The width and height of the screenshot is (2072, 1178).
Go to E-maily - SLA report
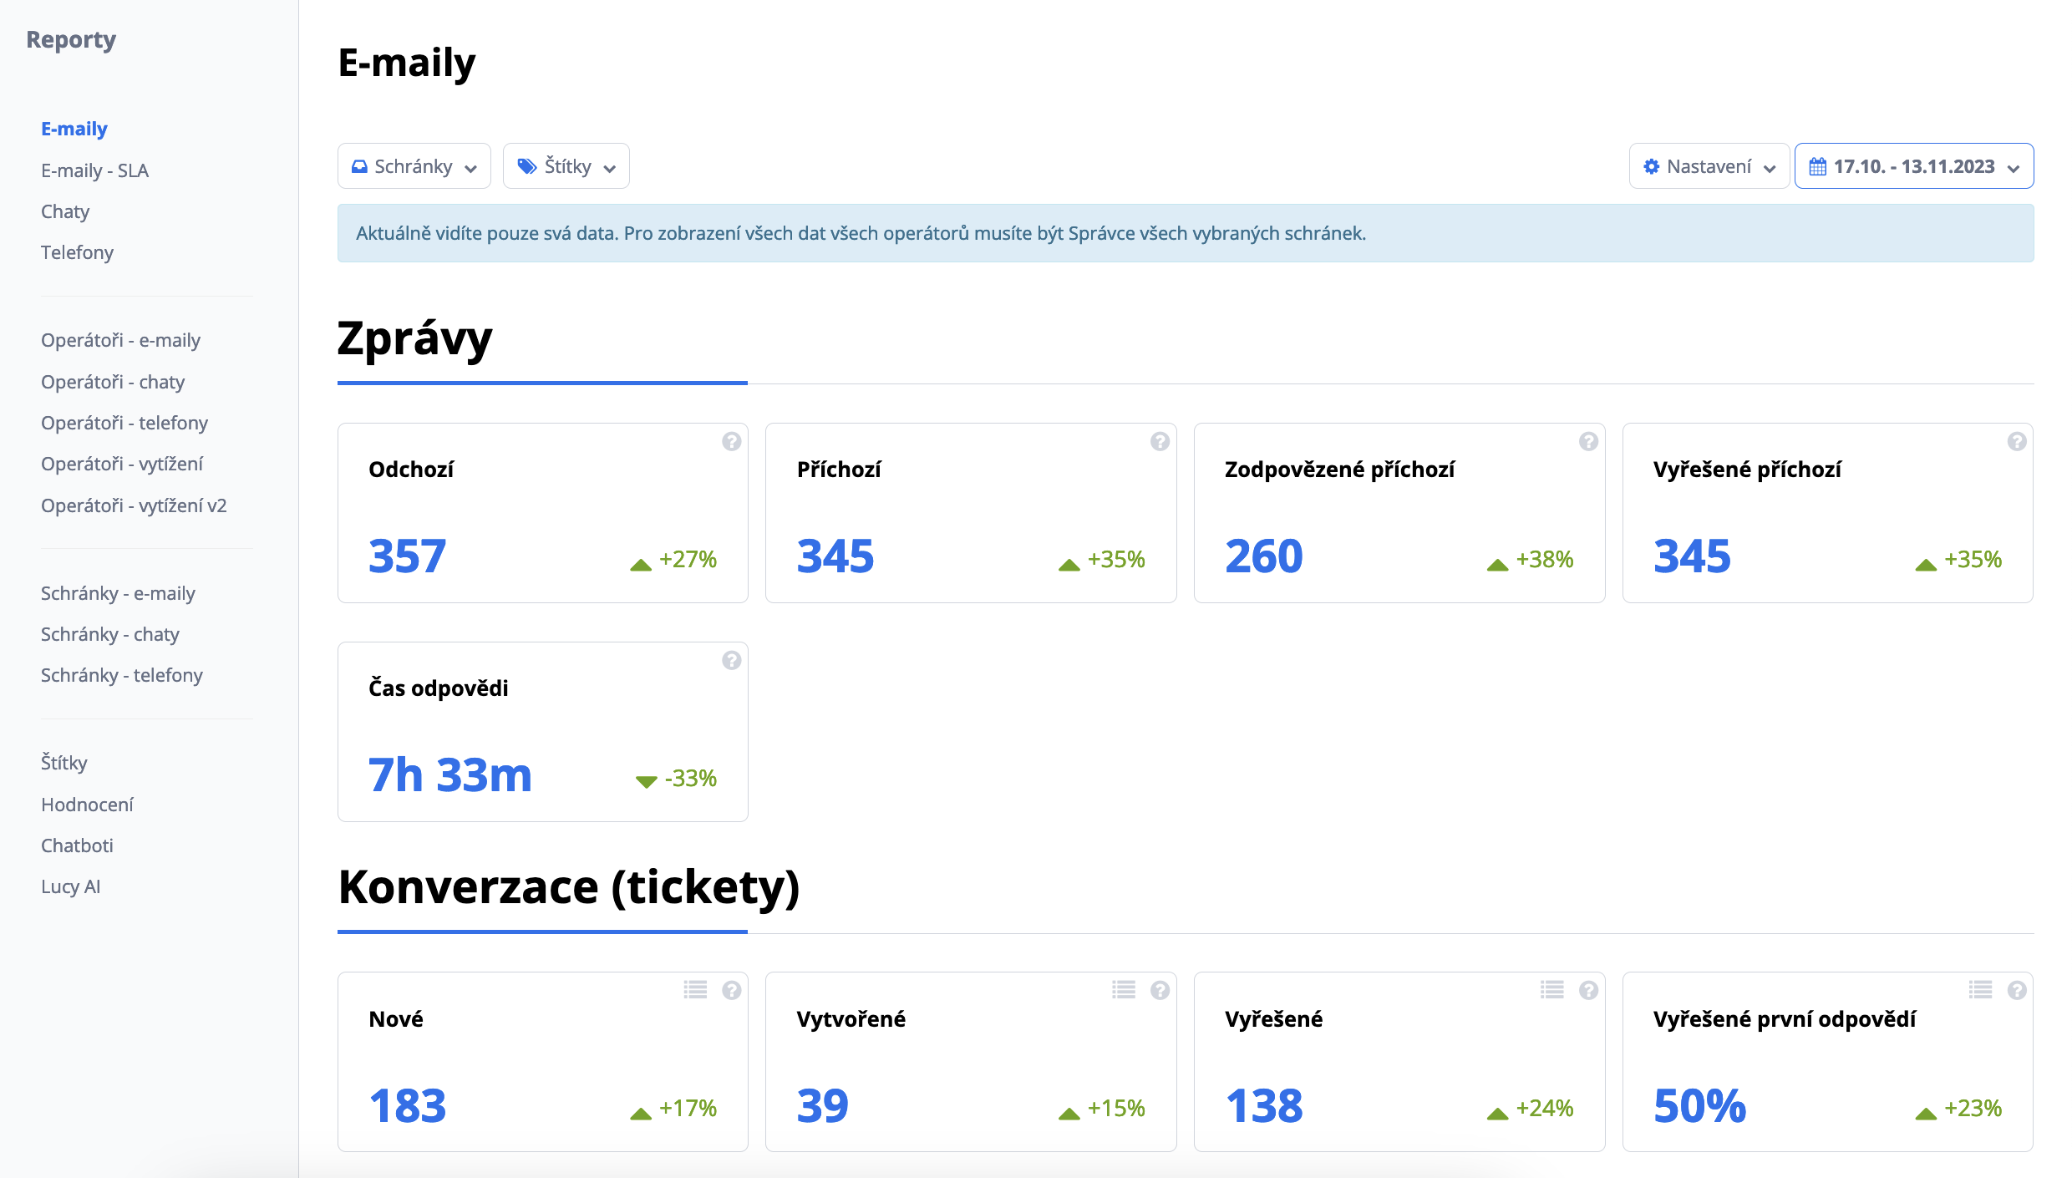(x=94, y=170)
